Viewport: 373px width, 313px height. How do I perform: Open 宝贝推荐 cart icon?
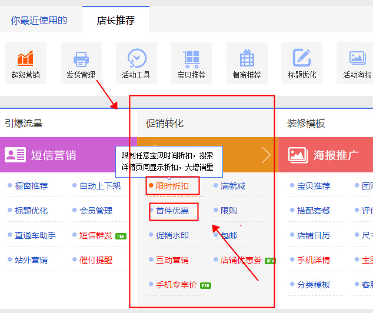(x=191, y=59)
